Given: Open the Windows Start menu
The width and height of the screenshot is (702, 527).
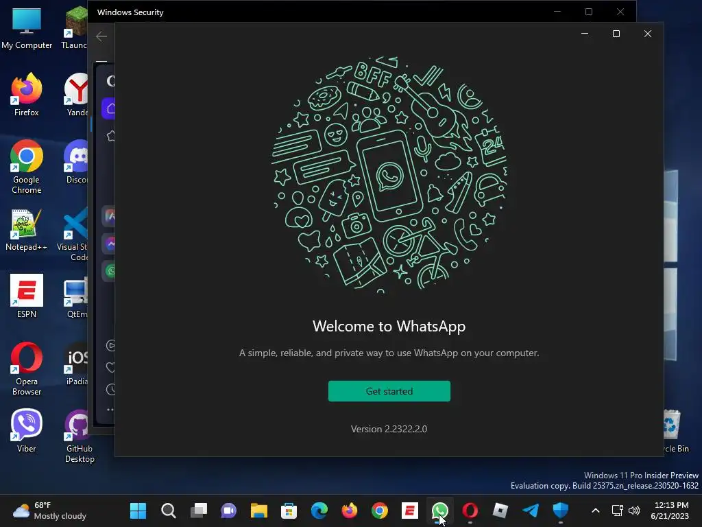Looking at the screenshot, I should (138, 511).
